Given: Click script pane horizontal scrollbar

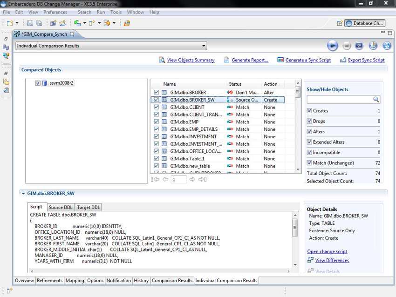Looking at the screenshot, I should tap(160, 271).
